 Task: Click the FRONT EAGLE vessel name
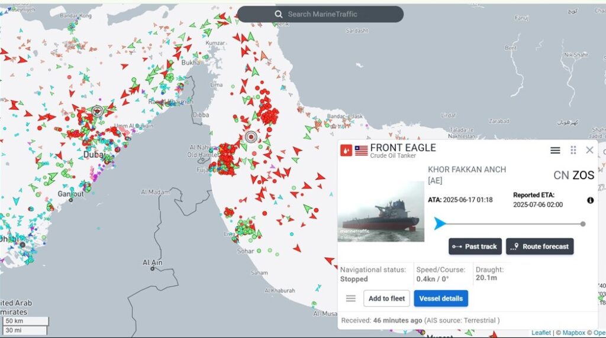[402, 147]
